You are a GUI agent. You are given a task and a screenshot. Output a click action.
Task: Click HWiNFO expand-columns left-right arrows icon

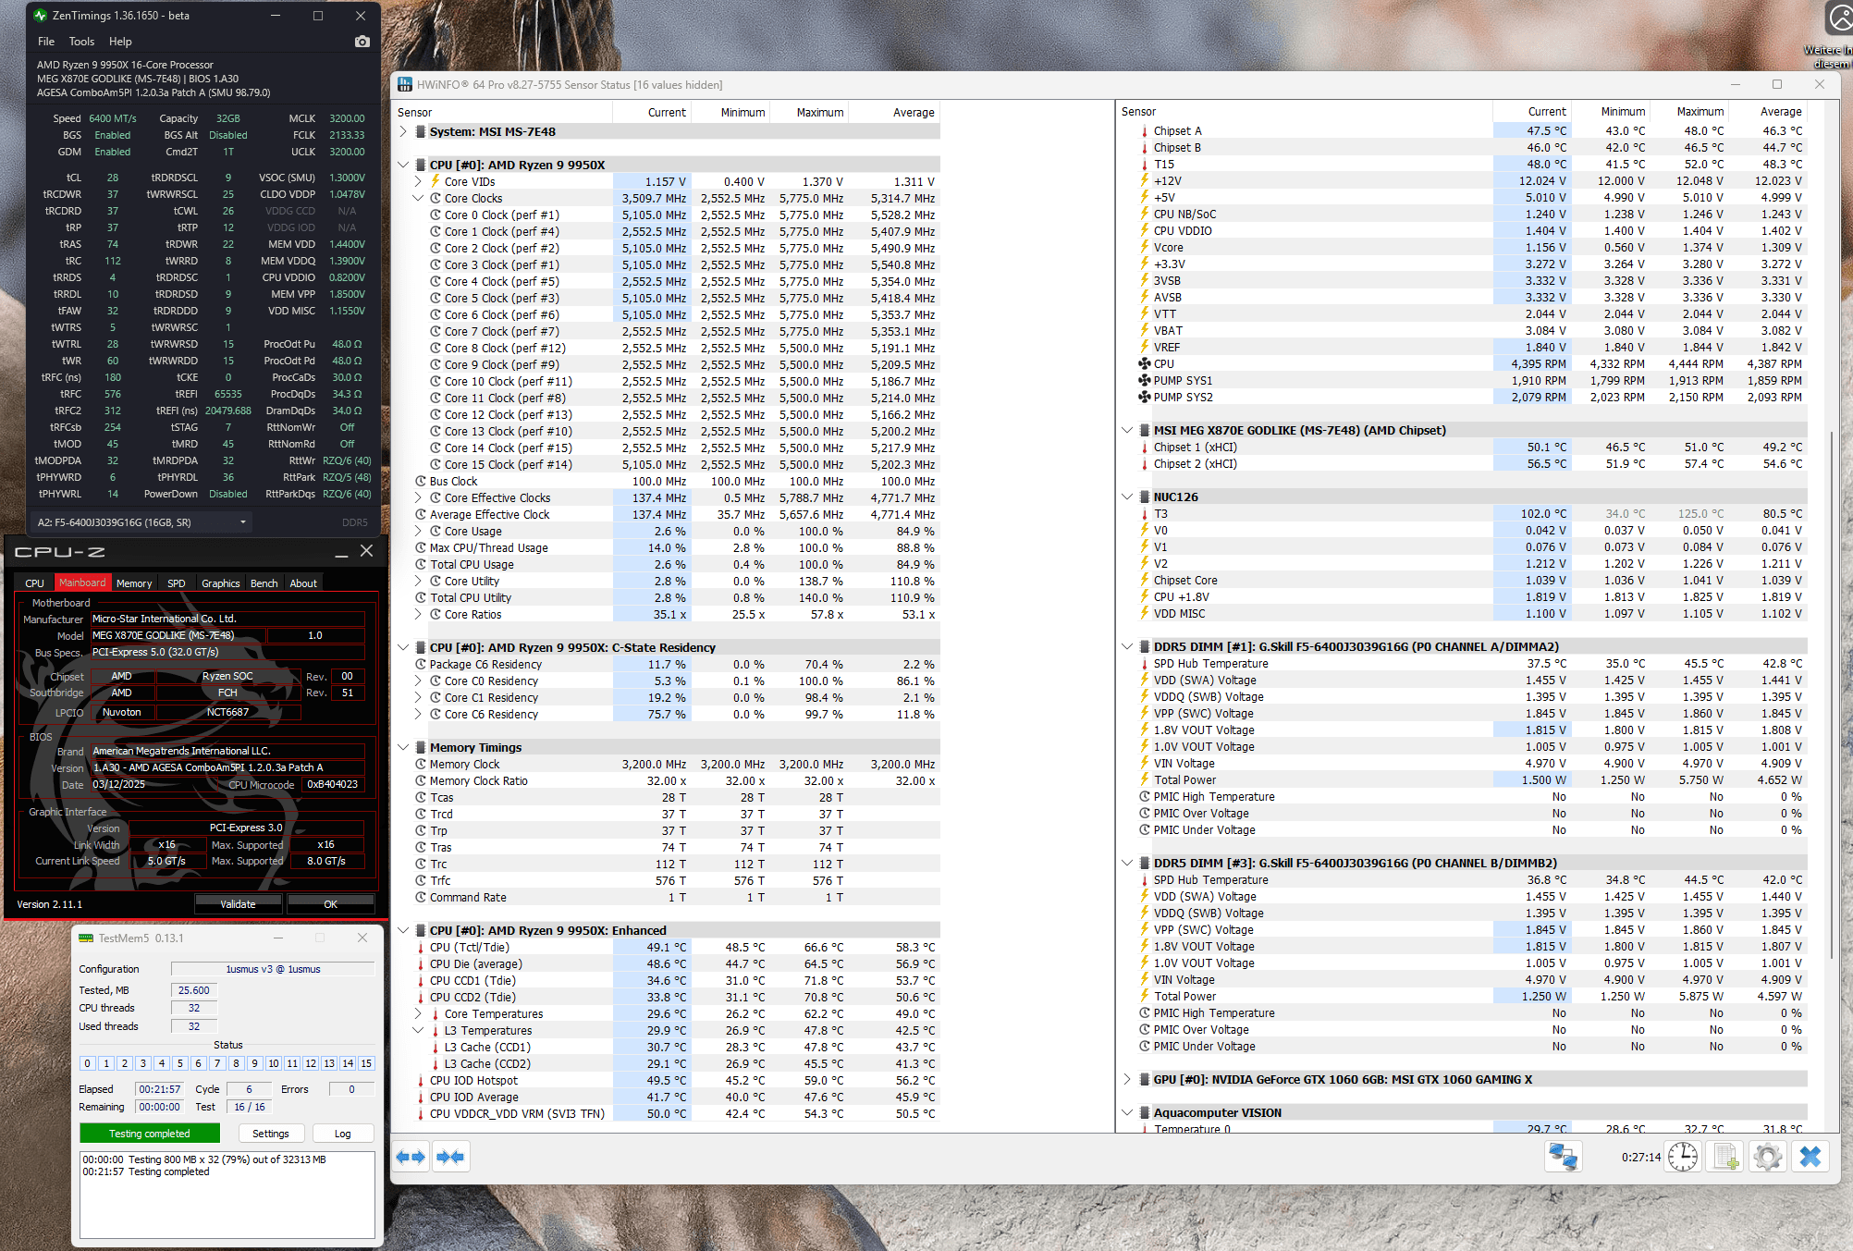pos(411,1157)
